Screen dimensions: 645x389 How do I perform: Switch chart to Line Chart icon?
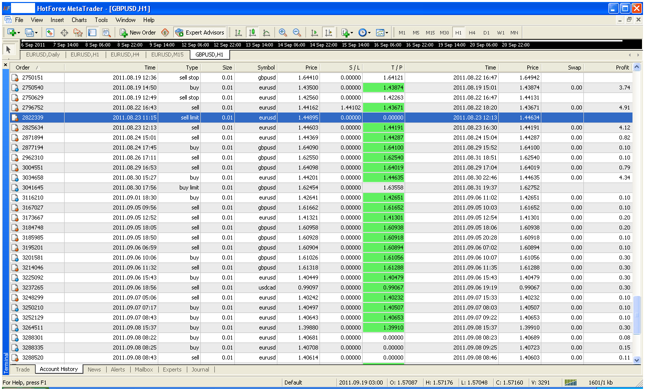[x=266, y=32]
